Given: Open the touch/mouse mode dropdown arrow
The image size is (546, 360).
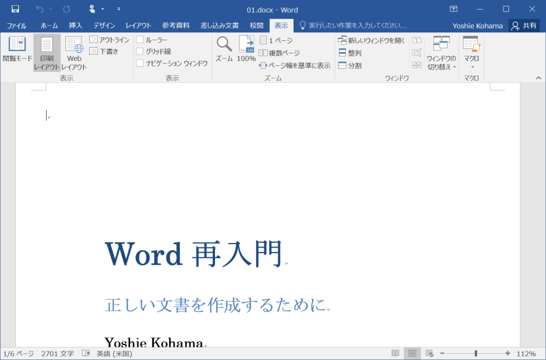Looking at the screenshot, I should [x=102, y=10].
